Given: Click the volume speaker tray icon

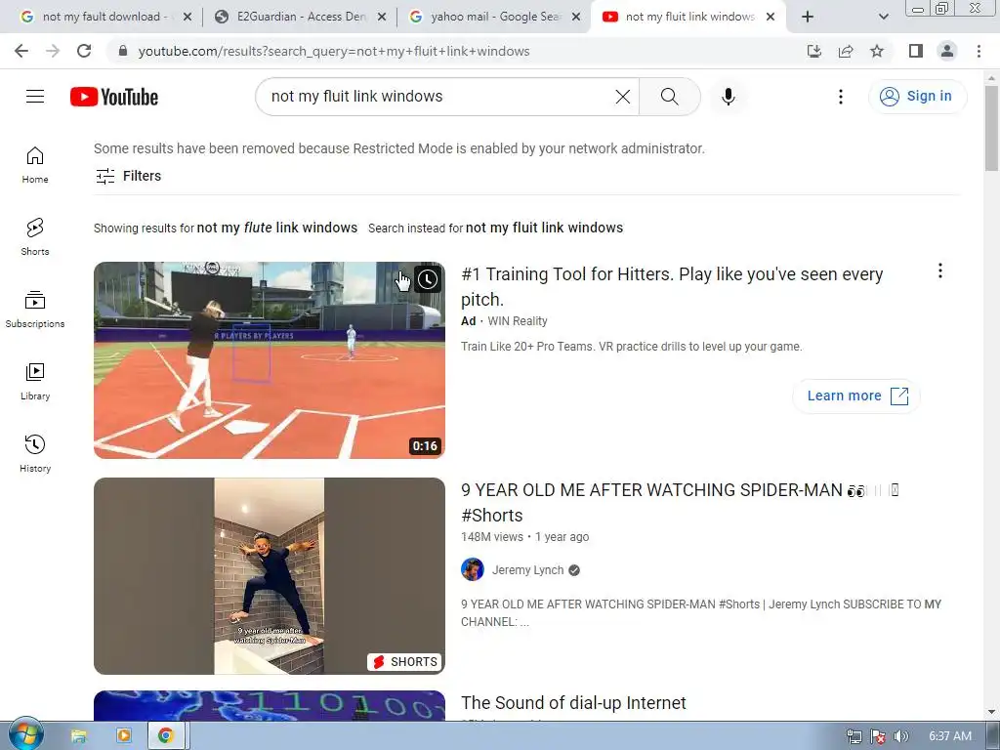Looking at the screenshot, I should click(901, 736).
